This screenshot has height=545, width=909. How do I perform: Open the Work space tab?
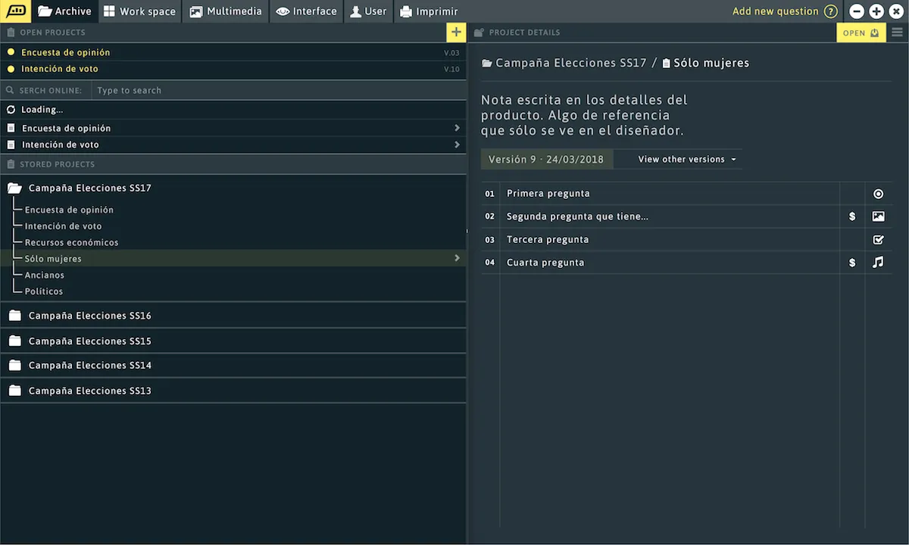139,11
